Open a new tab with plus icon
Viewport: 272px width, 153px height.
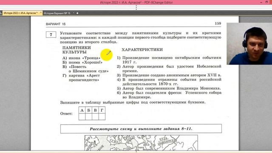[77, 13]
